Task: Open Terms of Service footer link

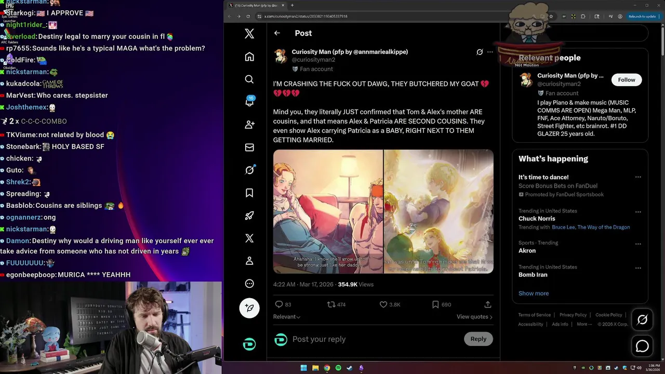Action: (x=534, y=315)
